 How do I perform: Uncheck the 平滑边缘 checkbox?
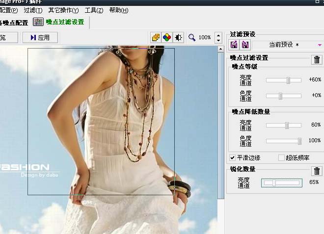pos(232,158)
